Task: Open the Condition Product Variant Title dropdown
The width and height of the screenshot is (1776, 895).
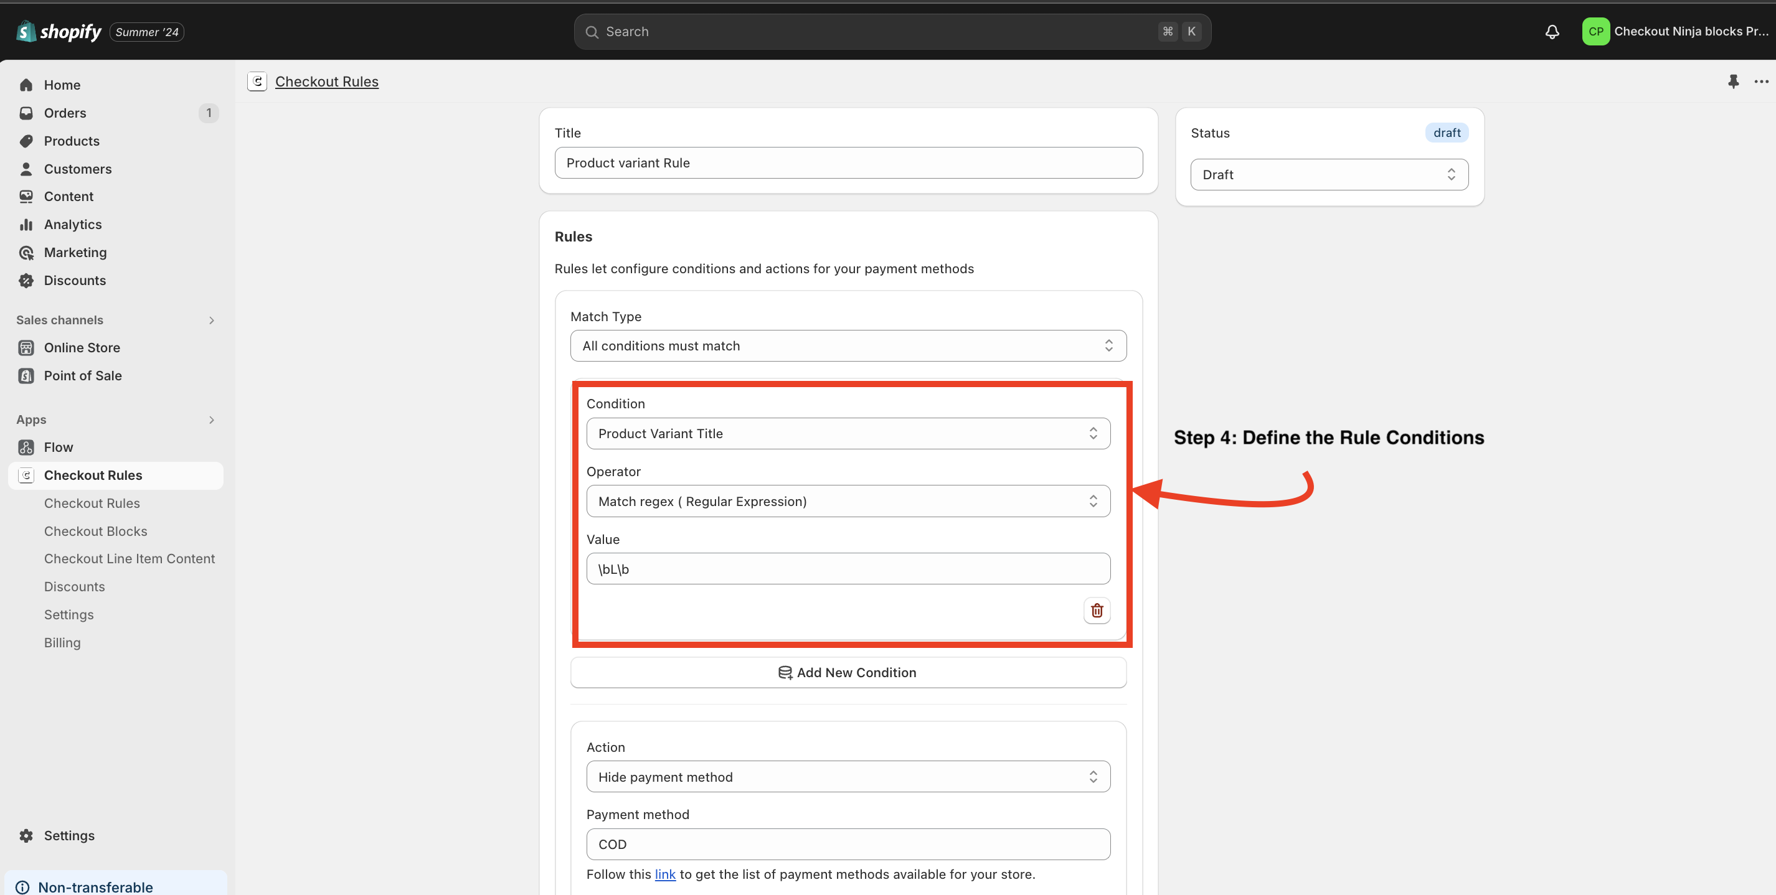Action: [848, 433]
